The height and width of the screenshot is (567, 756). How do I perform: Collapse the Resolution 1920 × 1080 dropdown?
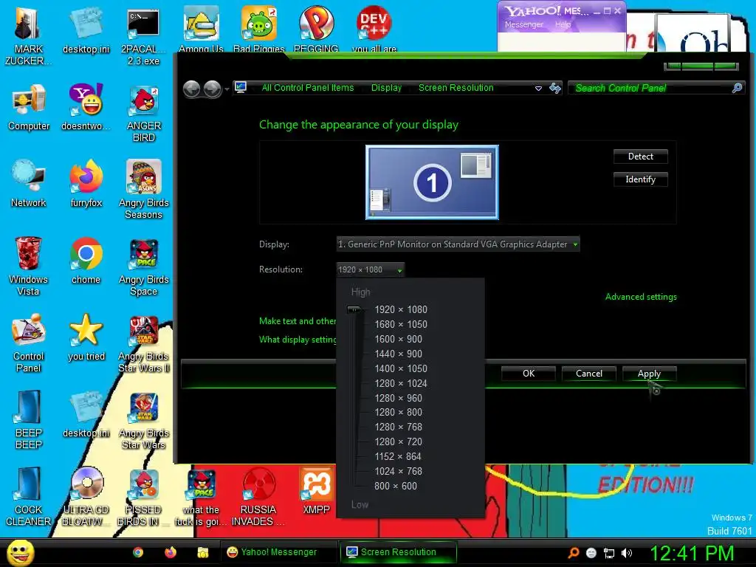pyautogui.click(x=371, y=269)
